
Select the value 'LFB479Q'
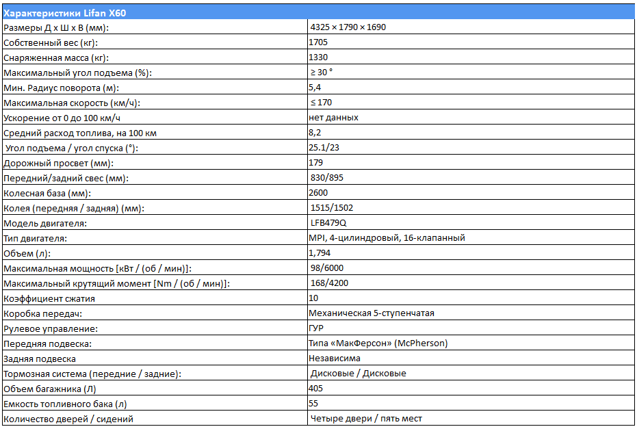[328, 222]
